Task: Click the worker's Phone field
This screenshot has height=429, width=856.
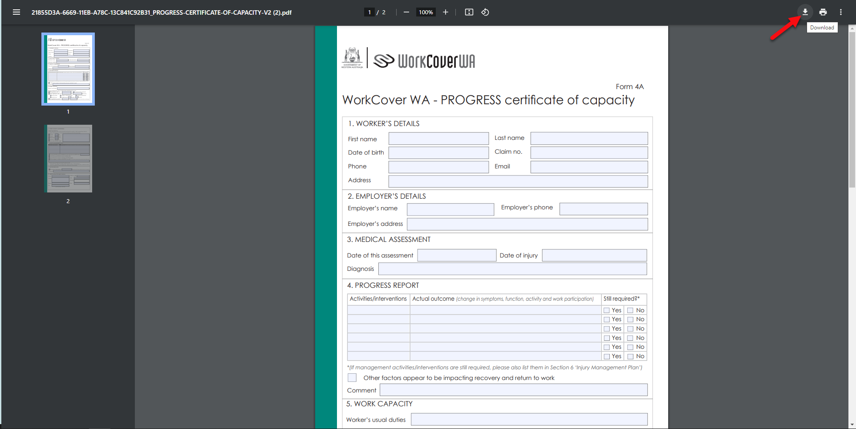Action: tap(438, 167)
